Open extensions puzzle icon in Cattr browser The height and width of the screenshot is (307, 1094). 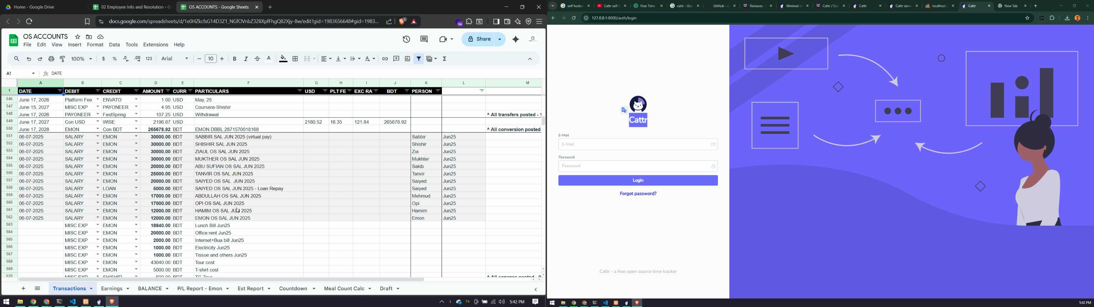1052,18
